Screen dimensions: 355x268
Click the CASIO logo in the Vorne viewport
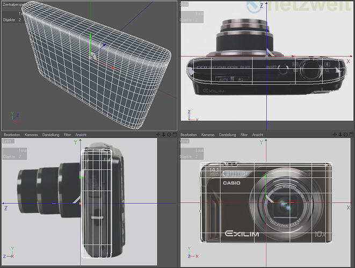tap(231, 183)
